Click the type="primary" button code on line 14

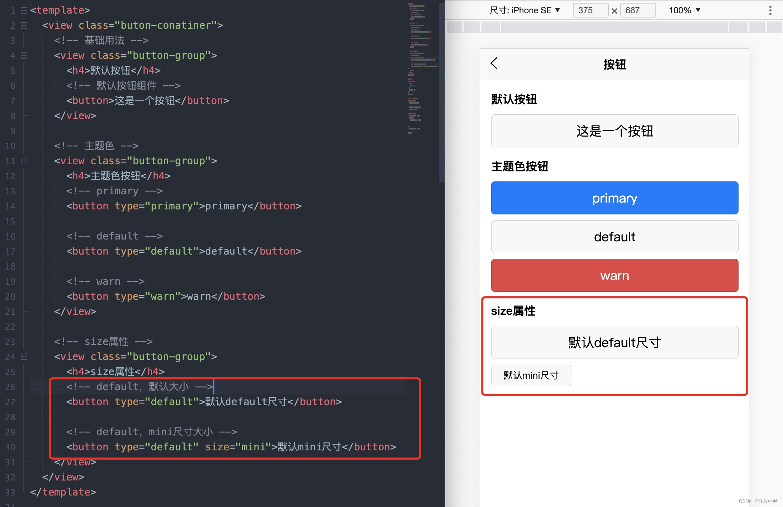(184, 206)
